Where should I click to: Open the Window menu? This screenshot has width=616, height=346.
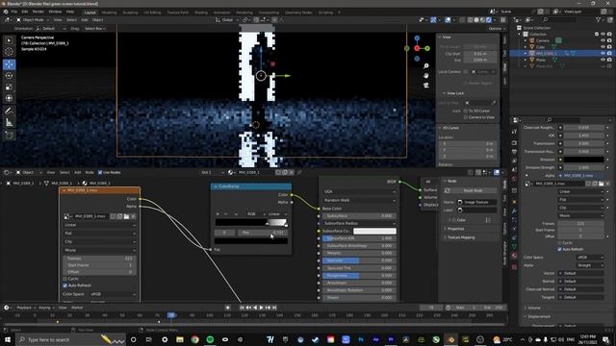click(55, 12)
